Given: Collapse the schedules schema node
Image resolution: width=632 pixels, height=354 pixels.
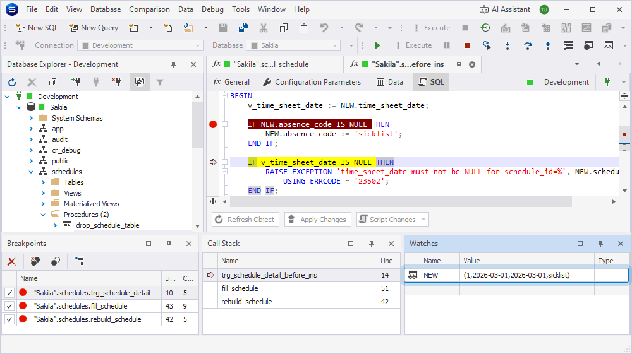Looking at the screenshot, I should (x=32, y=172).
